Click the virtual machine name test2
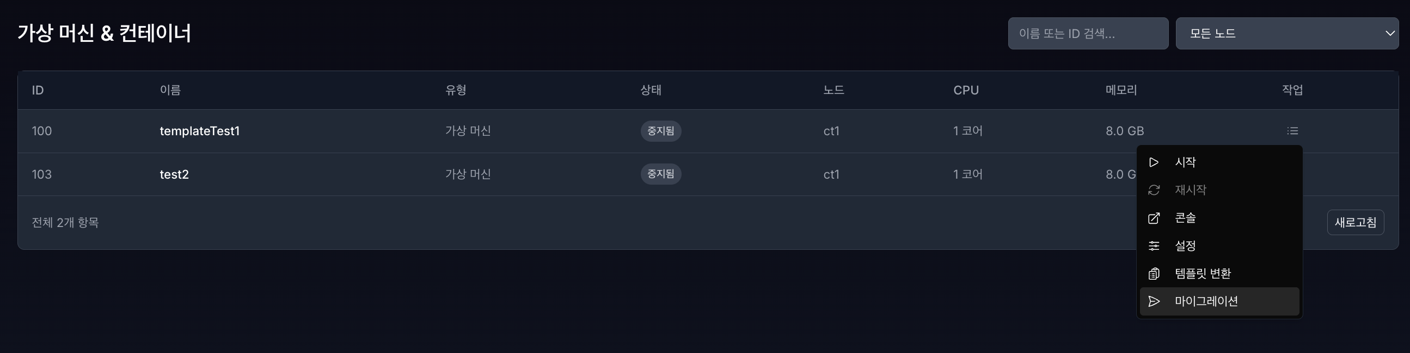This screenshot has height=353, width=1410. click(174, 174)
